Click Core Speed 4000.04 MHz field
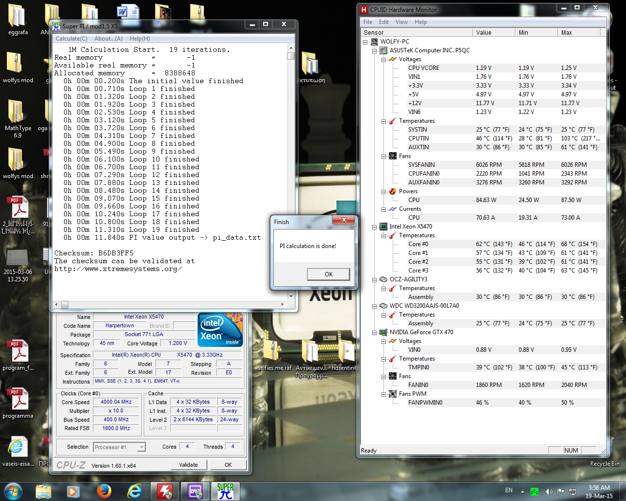626x501 pixels. tap(116, 402)
